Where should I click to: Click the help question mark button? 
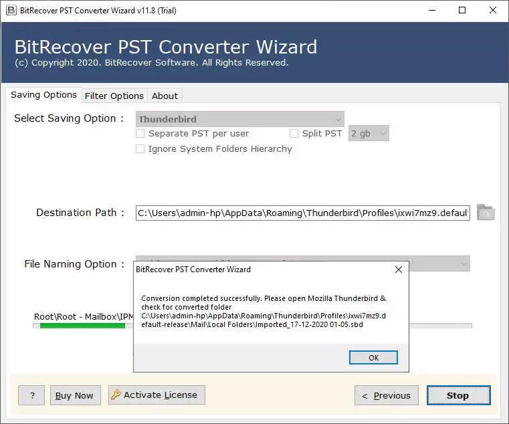click(31, 395)
